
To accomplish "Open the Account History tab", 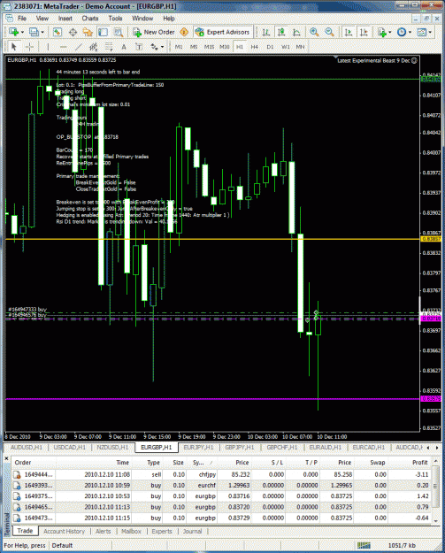I will pyautogui.click(x=64, y=531).
